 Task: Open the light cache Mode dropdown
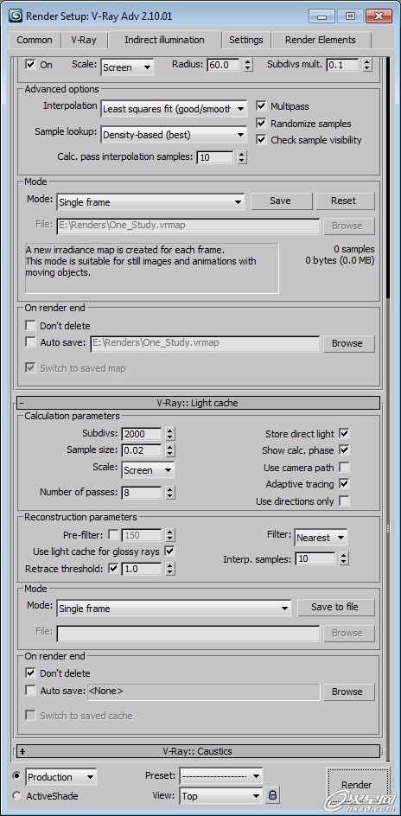(x=174, y=608)
